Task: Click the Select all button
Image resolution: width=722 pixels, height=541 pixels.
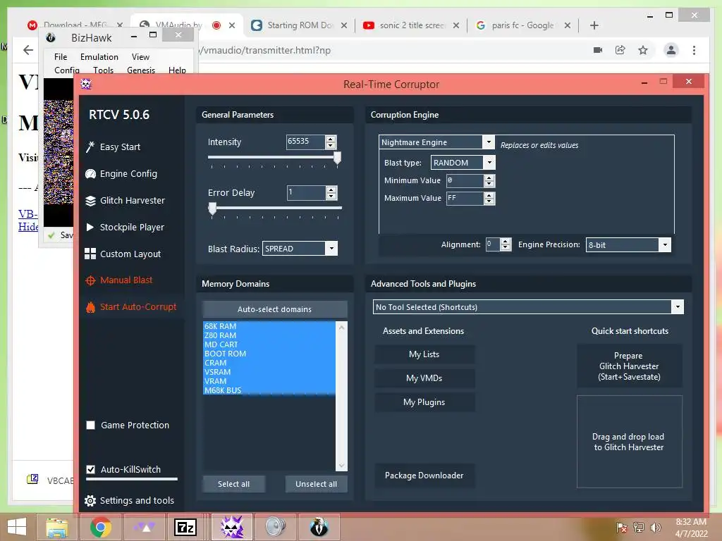Action: 234,484
